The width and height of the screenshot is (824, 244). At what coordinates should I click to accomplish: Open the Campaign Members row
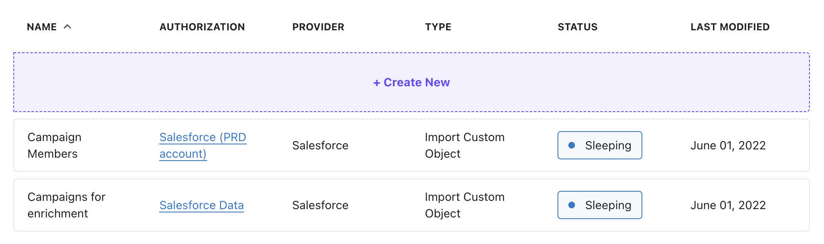pyautogui.click(x=54, y=145)
